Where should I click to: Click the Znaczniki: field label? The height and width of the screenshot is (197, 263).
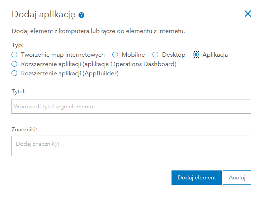tap(24, 129)
